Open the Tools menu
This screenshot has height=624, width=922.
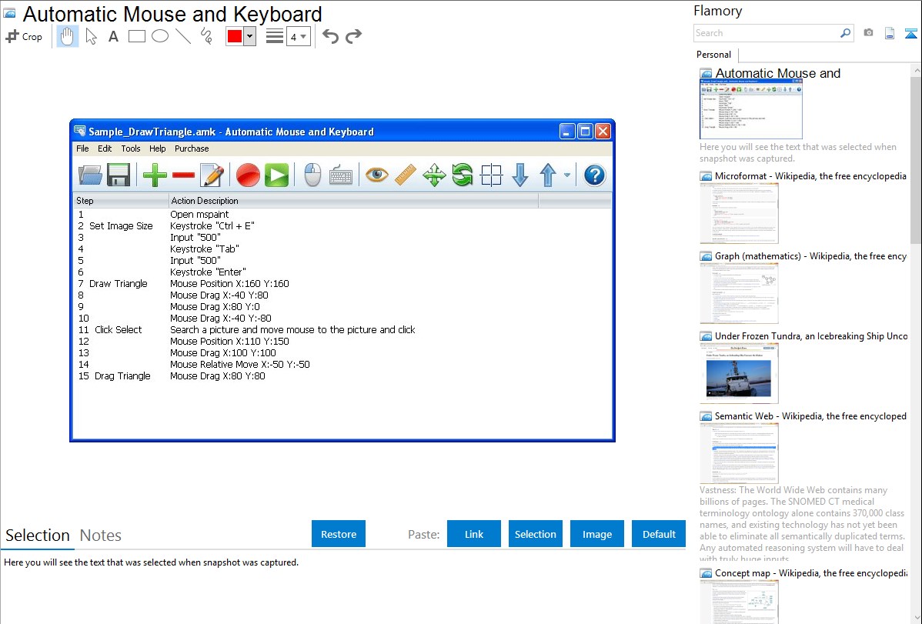coord(131,148)
